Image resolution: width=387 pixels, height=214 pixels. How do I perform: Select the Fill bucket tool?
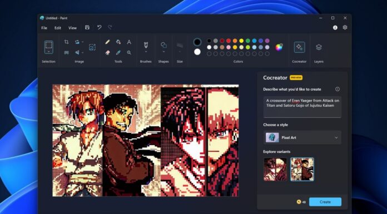[118, 42]
